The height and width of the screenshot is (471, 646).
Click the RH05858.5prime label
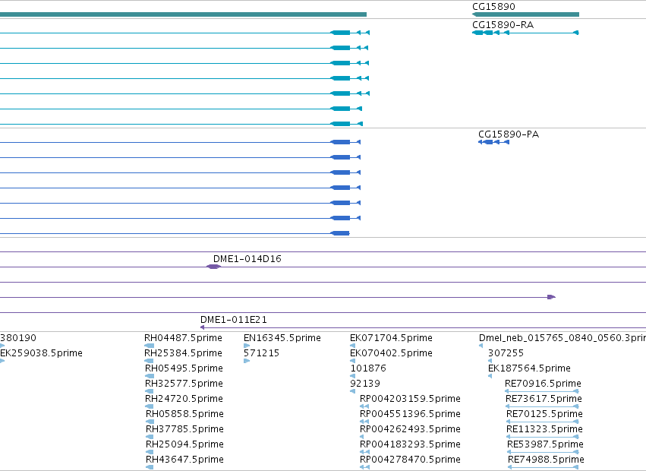pos(184,414)
